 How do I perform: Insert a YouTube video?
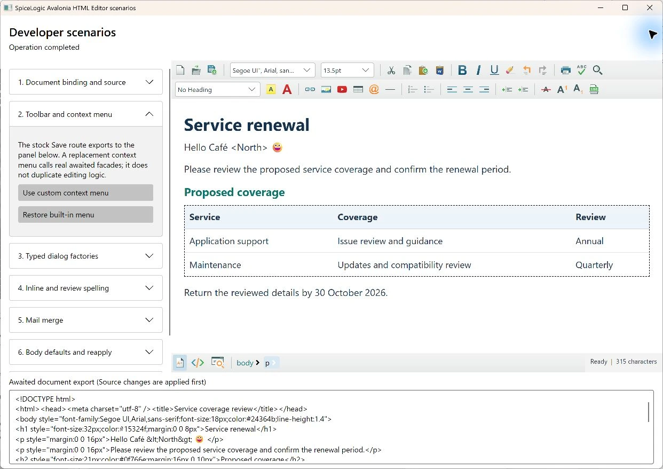342,90
